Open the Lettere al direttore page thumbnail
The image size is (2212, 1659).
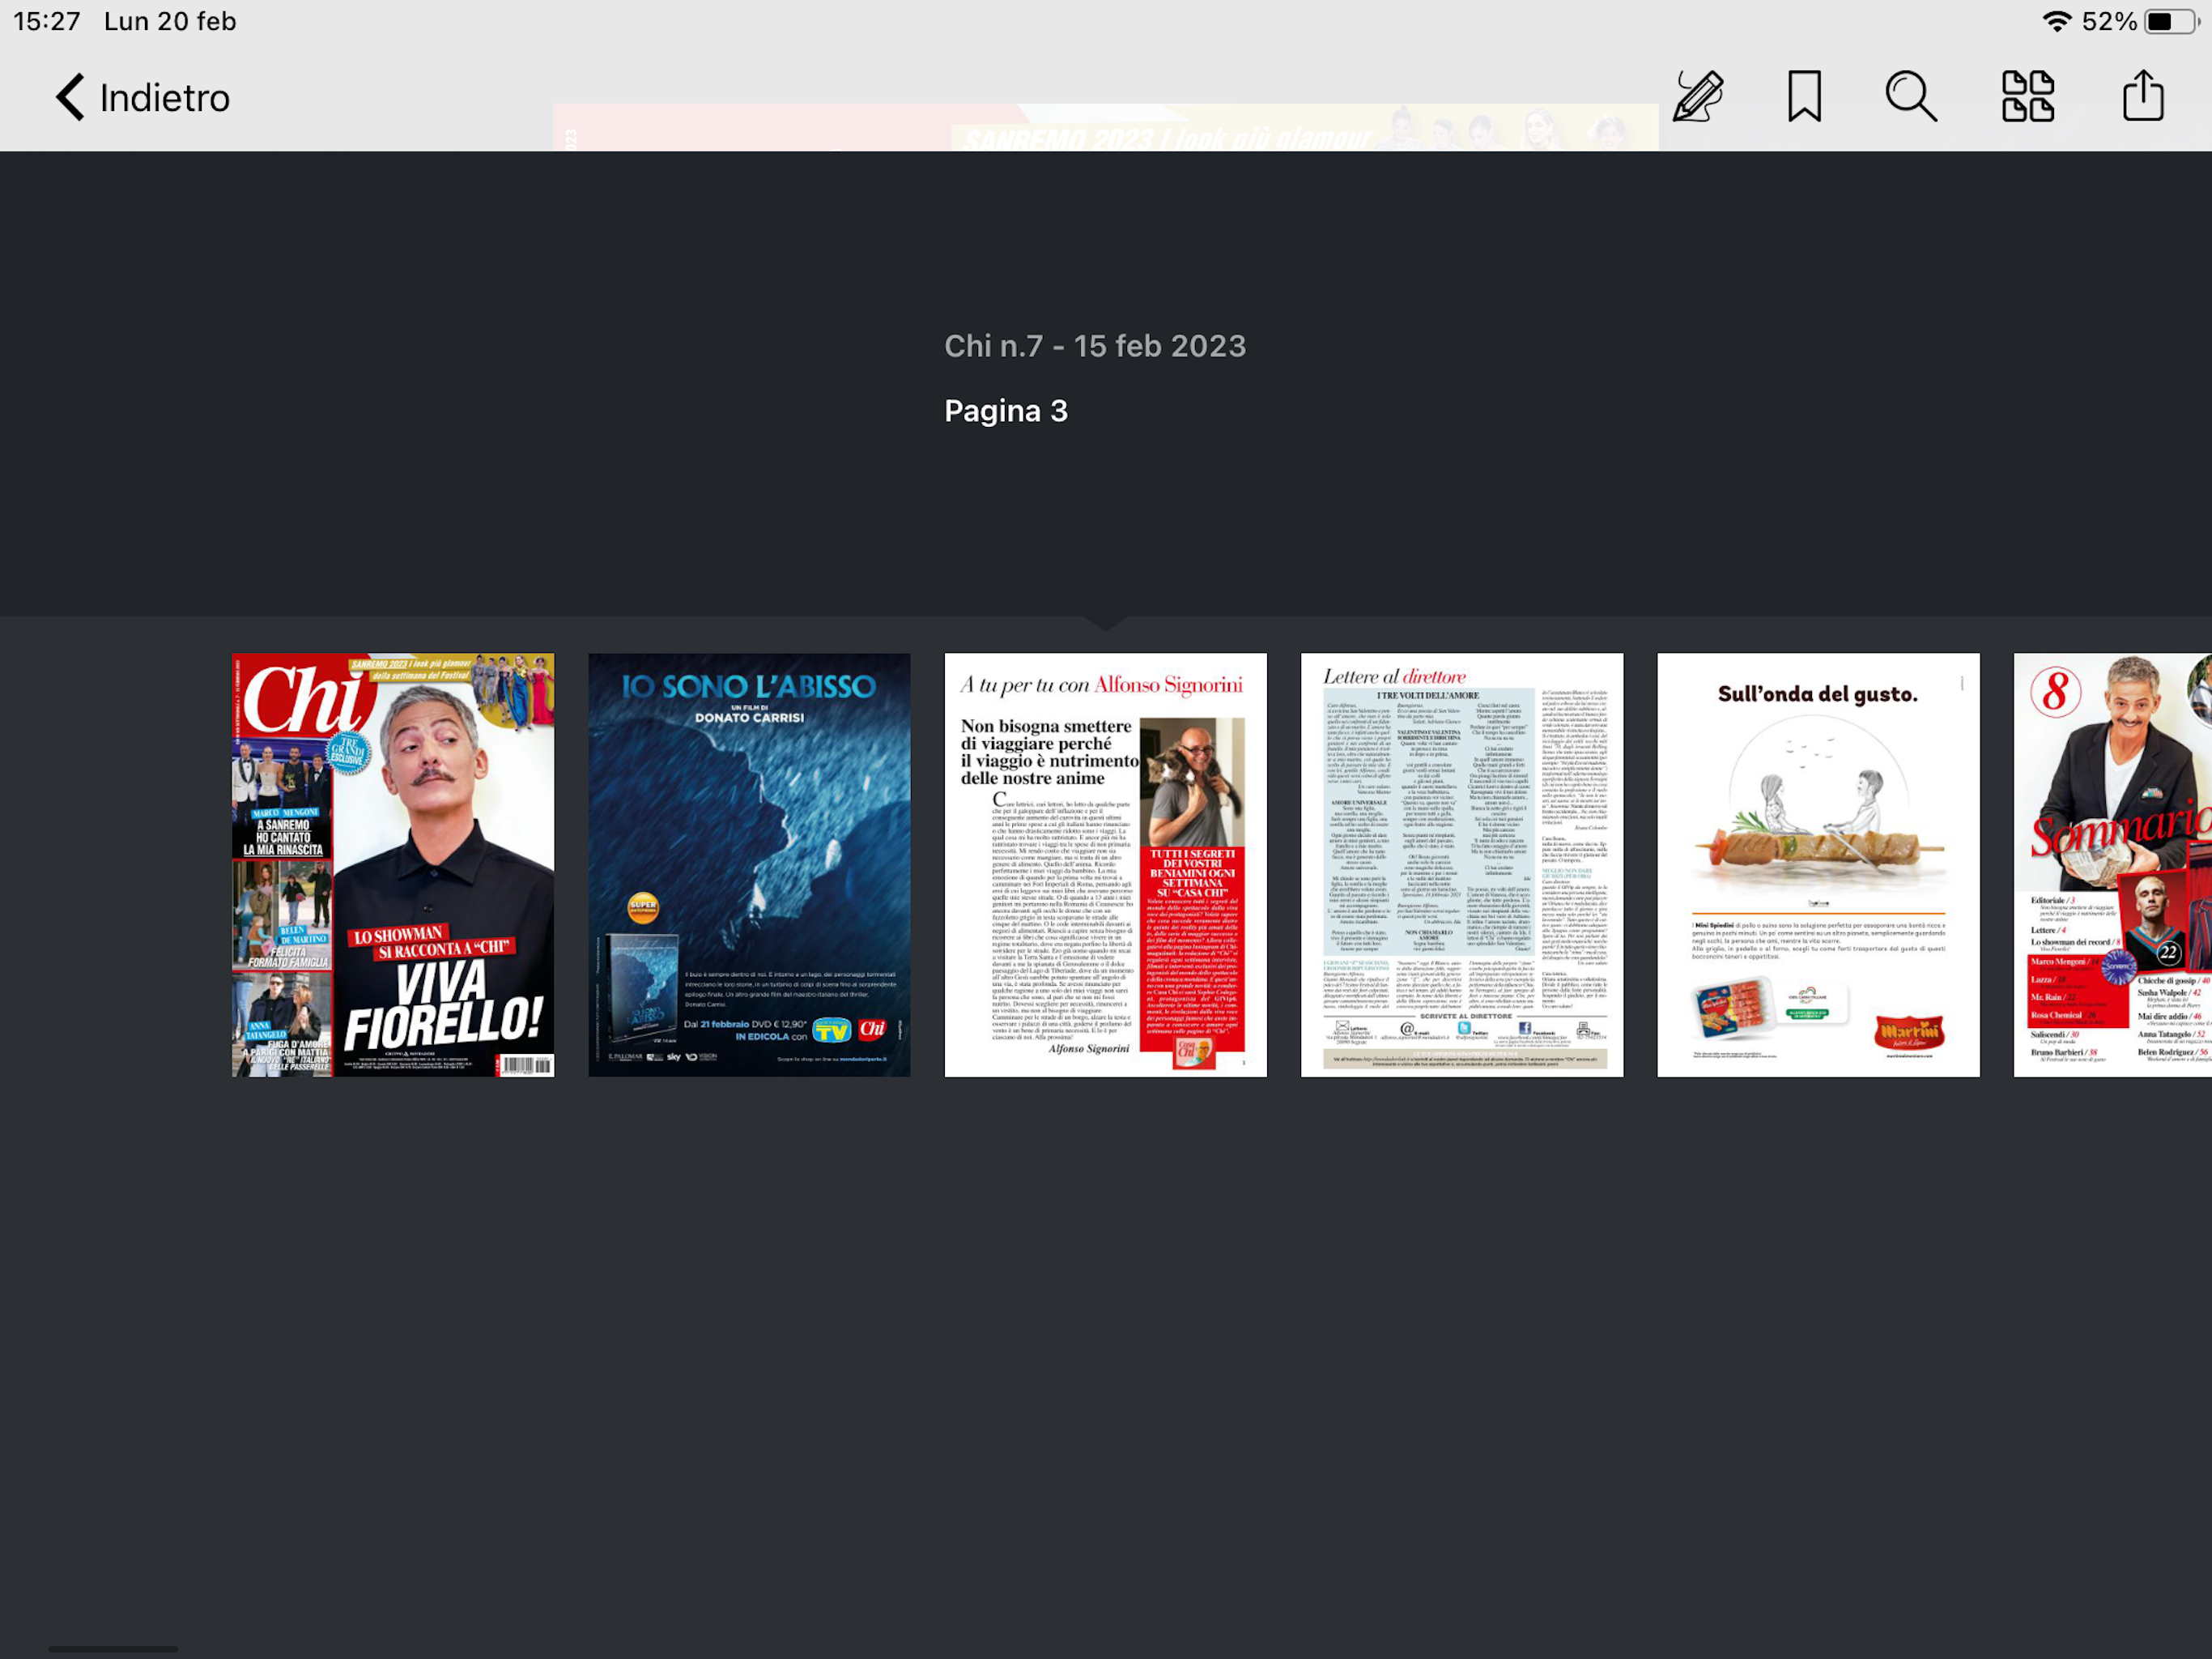pyautogui.click(x=1461, y=864)
